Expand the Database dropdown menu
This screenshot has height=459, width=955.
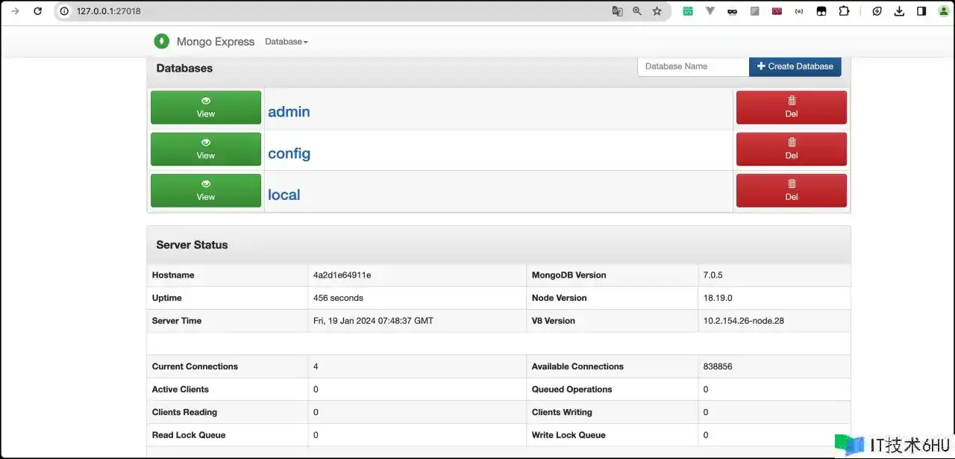[286, 42]
